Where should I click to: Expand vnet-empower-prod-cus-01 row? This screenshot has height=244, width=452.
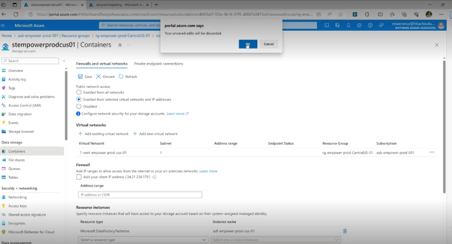[80, 152]
